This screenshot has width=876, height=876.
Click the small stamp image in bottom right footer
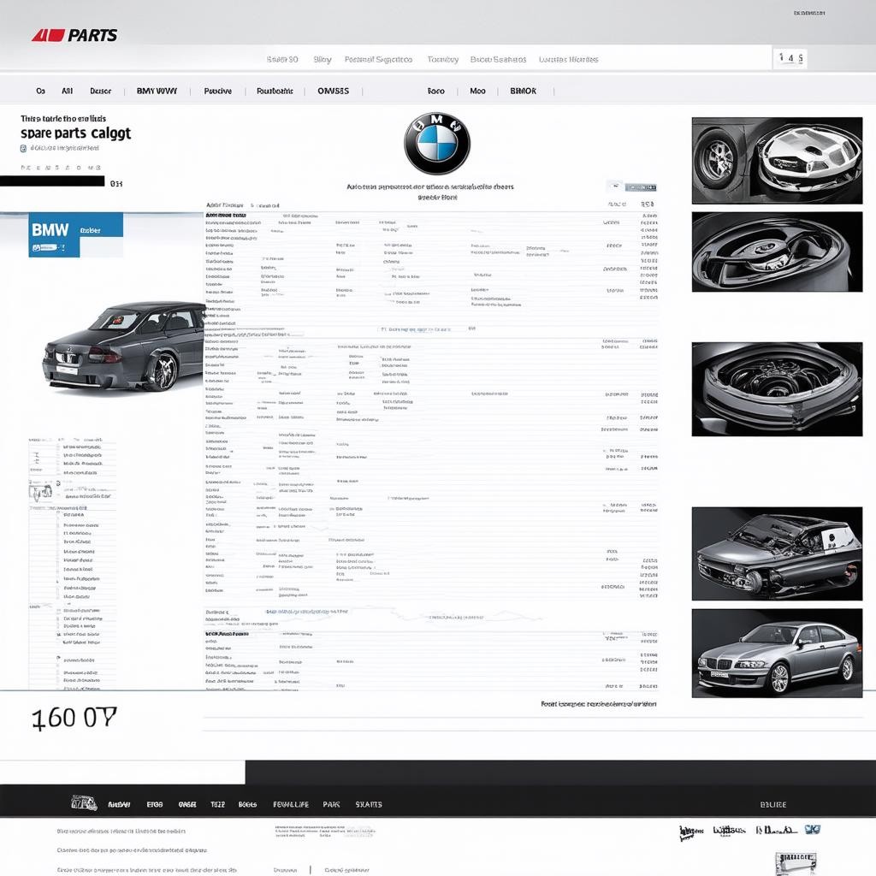[796, 862]
